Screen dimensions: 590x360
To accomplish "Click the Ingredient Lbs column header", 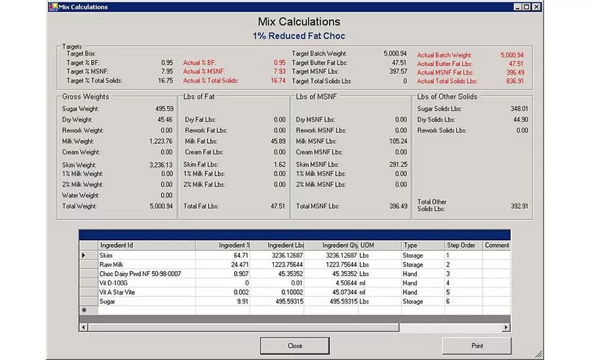I will point(277,245).
